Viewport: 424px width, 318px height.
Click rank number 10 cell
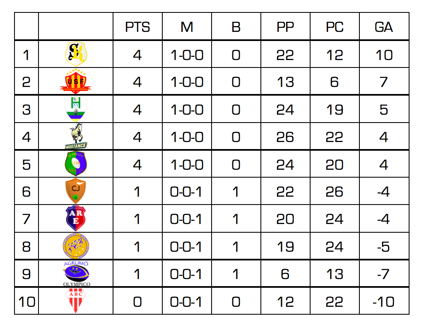pos(26,301)
